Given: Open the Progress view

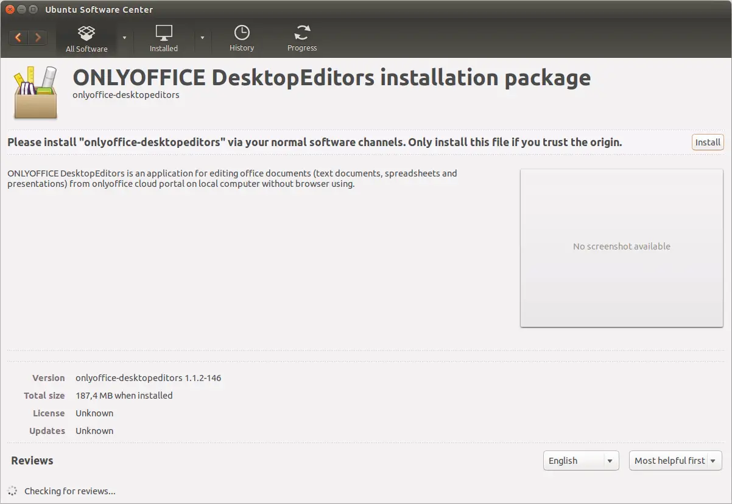Looking at the screenshot, I should tap(302, 39).
